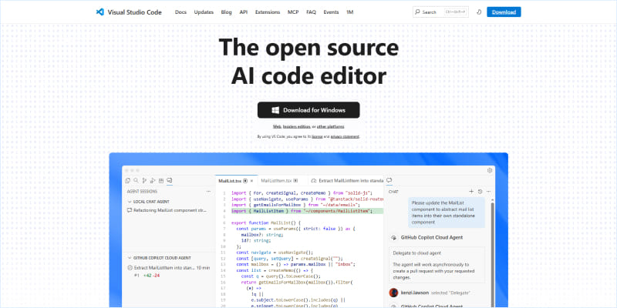Click the Windows logo in download button

tap(275, 110)
